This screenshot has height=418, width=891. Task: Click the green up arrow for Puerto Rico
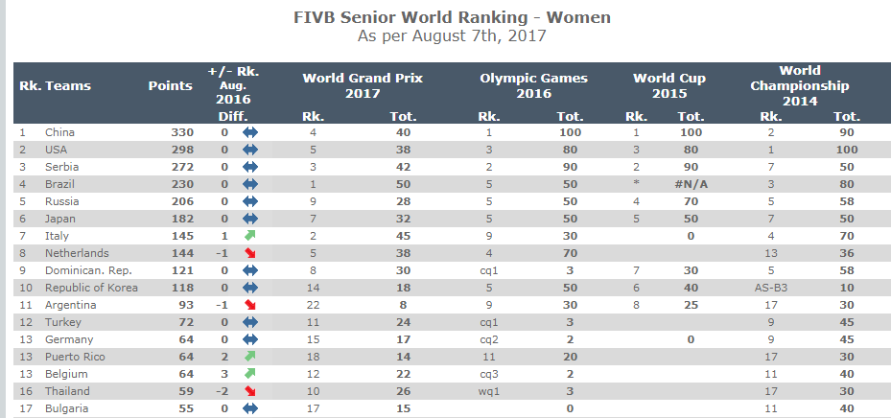pyautogui.click(x=250, y=357)
